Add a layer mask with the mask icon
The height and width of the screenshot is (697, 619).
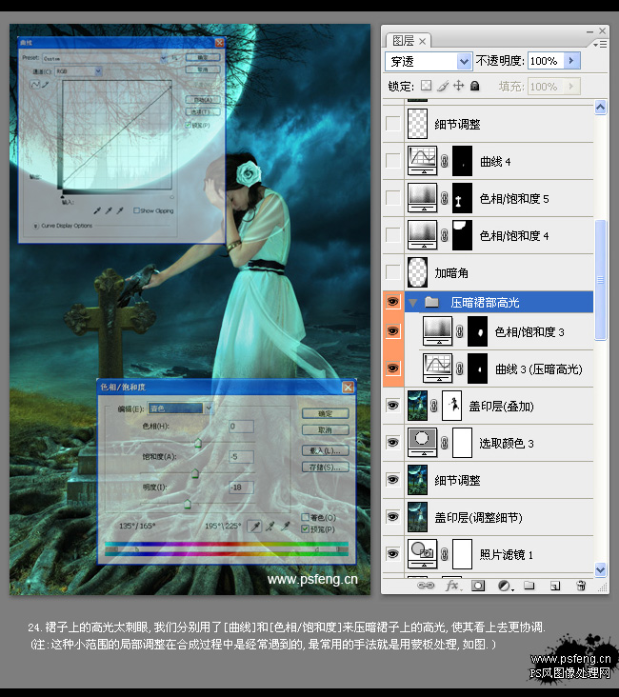pos(478,586)
